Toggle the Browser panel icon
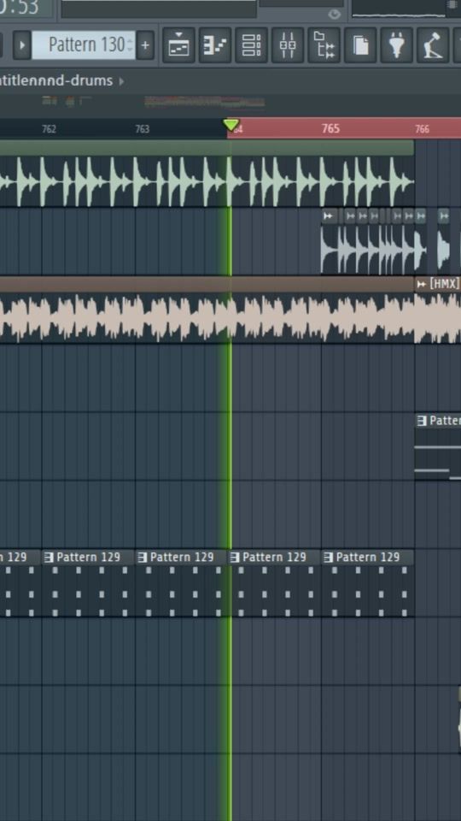 pos(324,45)
